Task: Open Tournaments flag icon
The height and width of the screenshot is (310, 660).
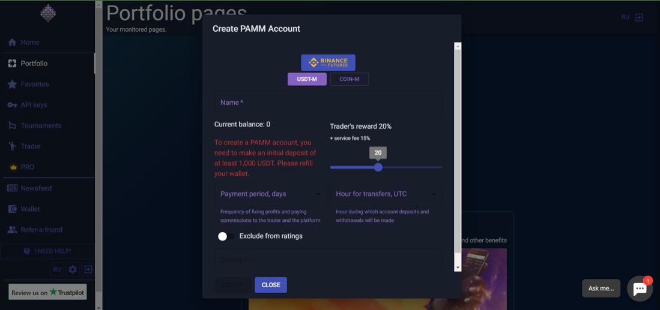Action: point(12,125)
